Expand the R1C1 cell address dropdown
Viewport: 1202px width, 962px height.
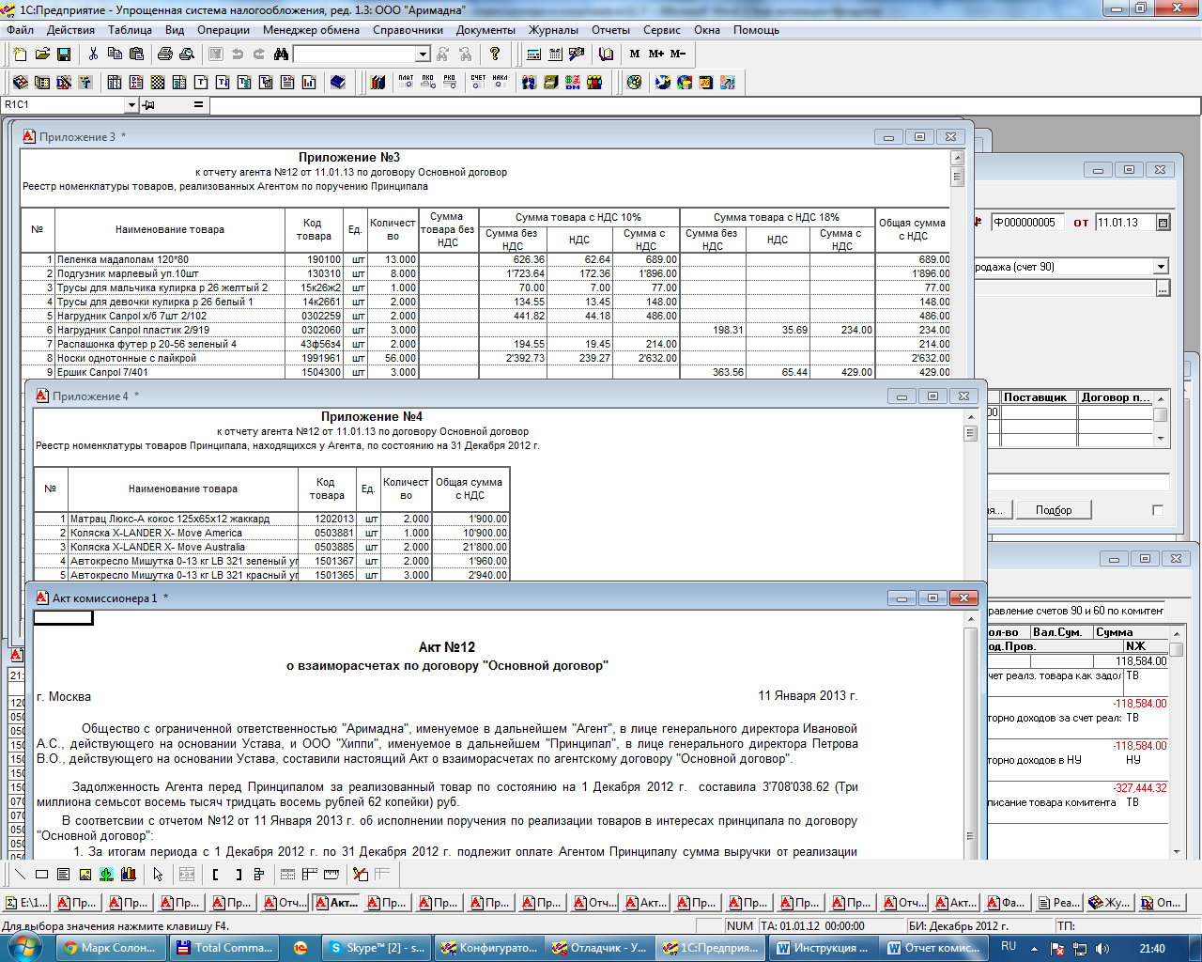click(x=131, y=105)
